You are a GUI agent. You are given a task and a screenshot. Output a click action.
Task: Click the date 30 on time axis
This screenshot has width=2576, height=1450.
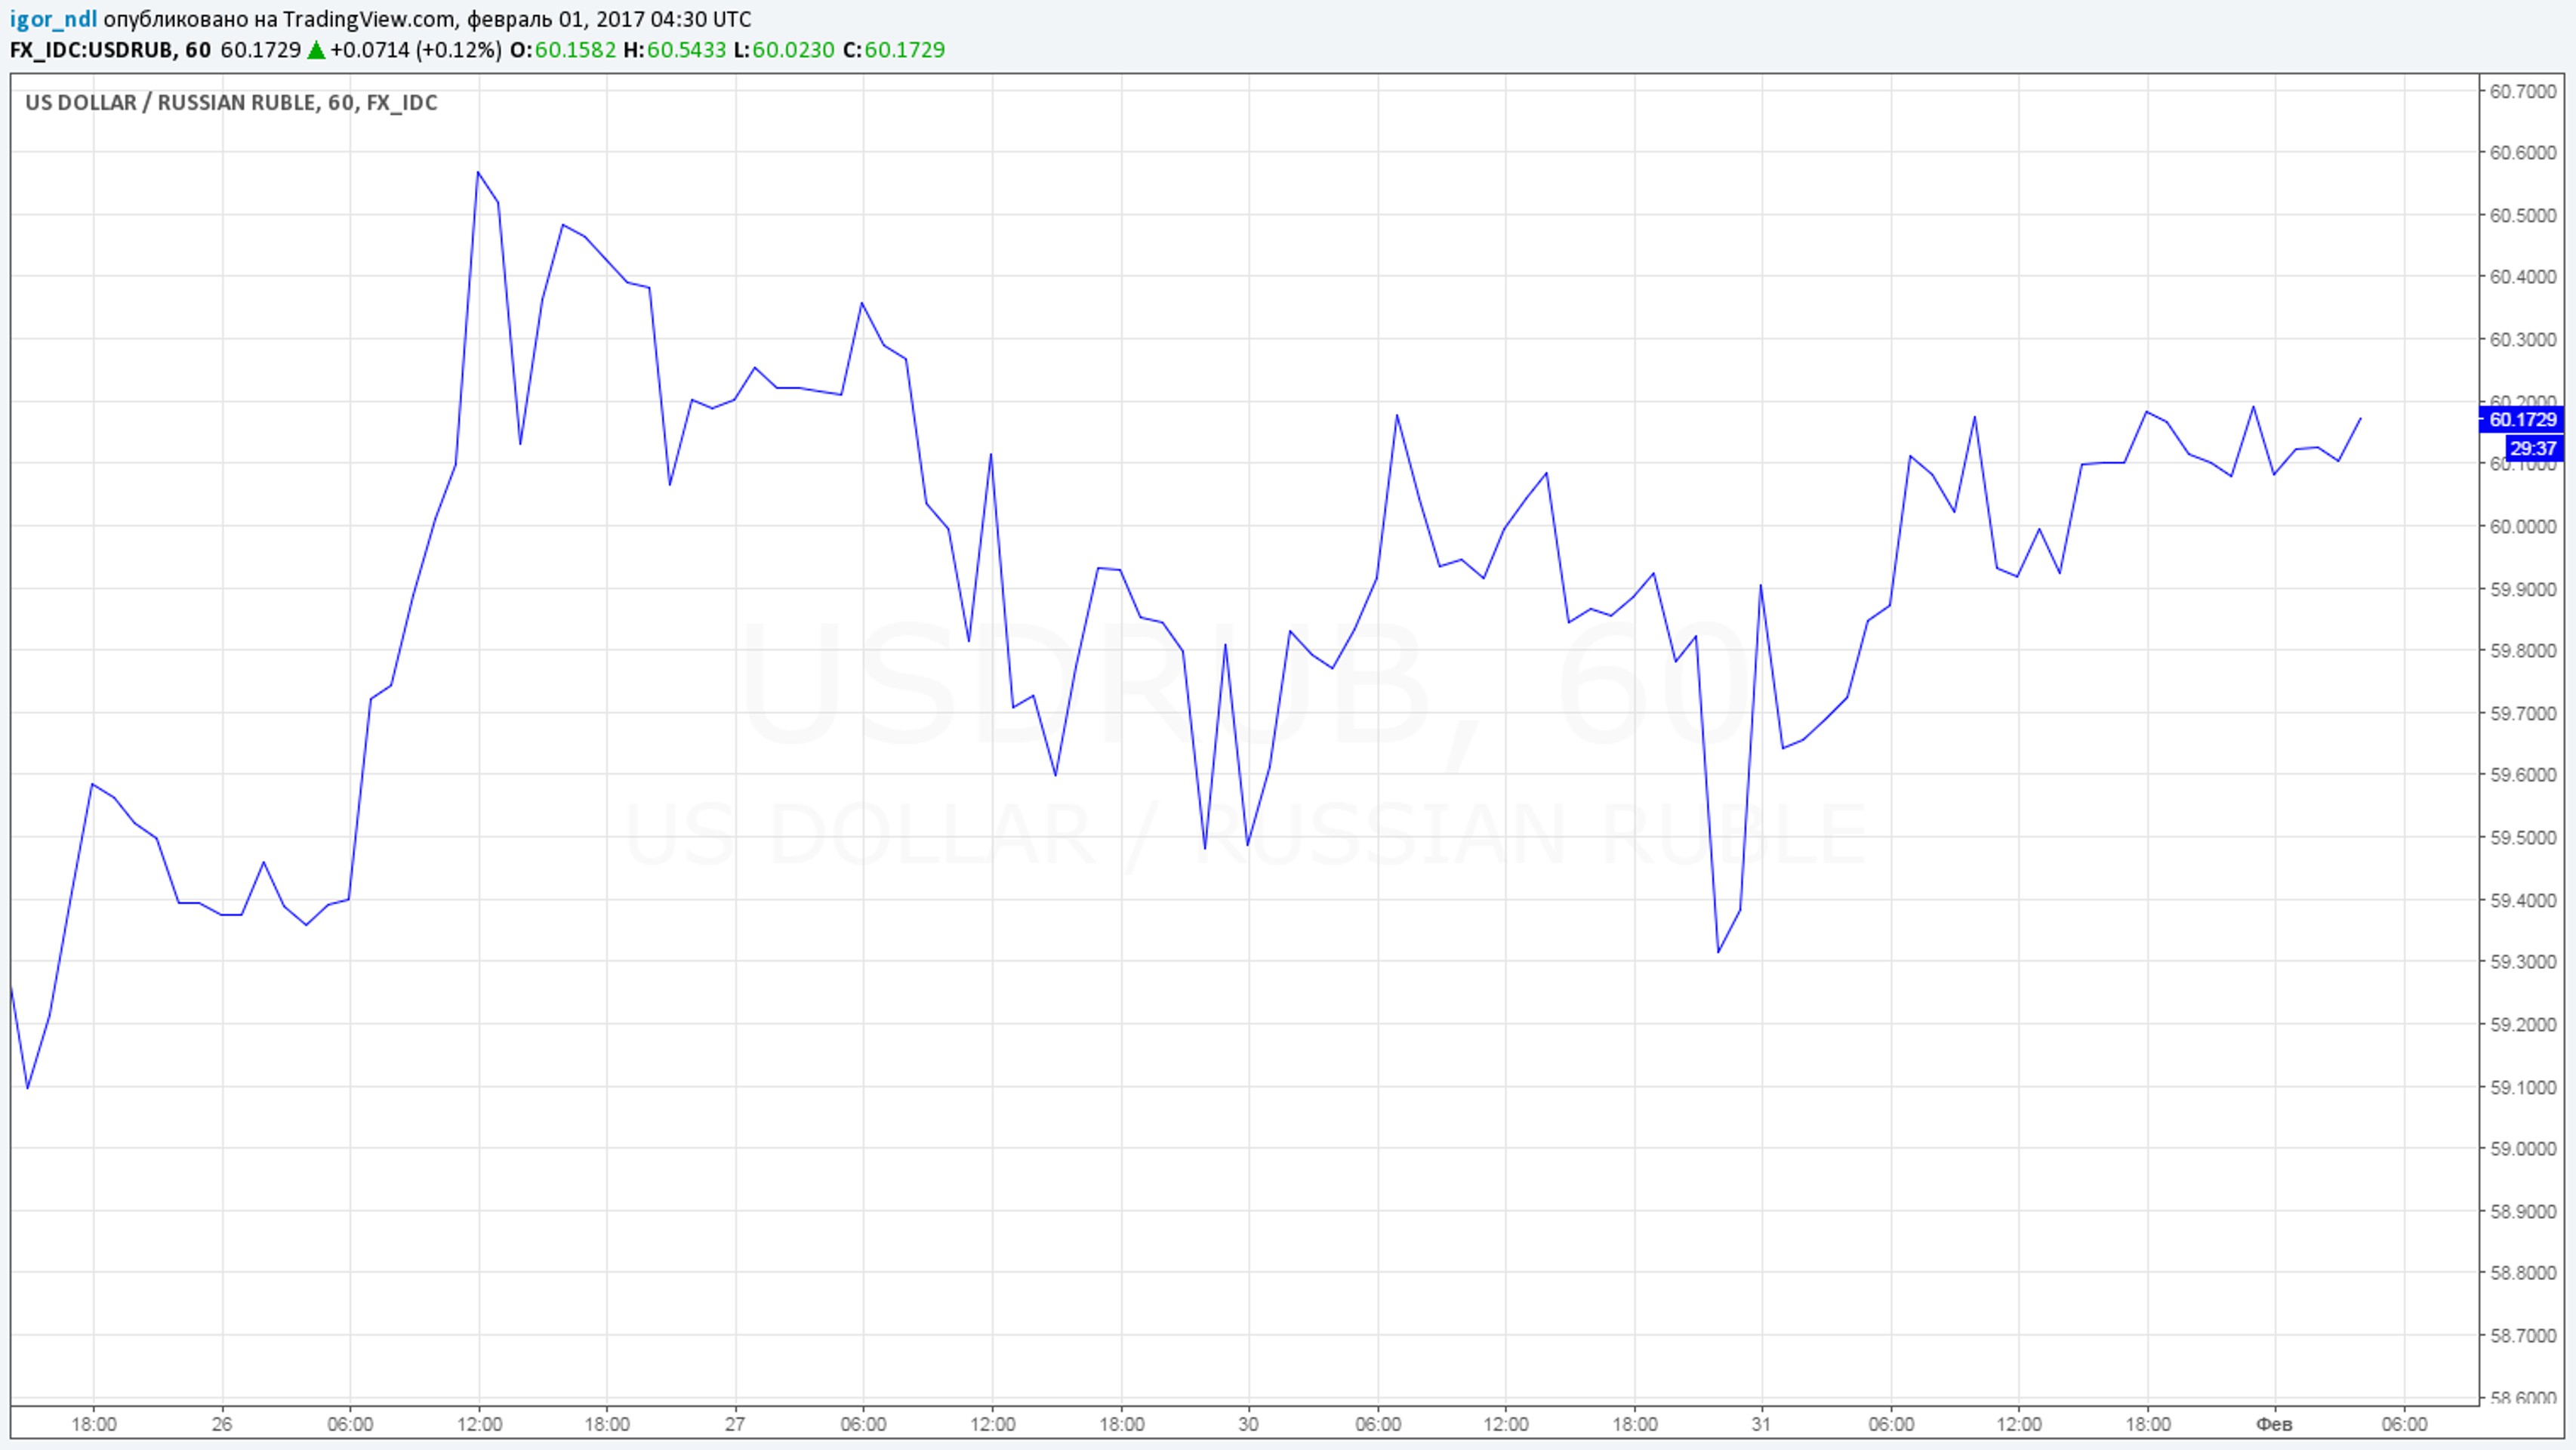click(1248, 1424)
